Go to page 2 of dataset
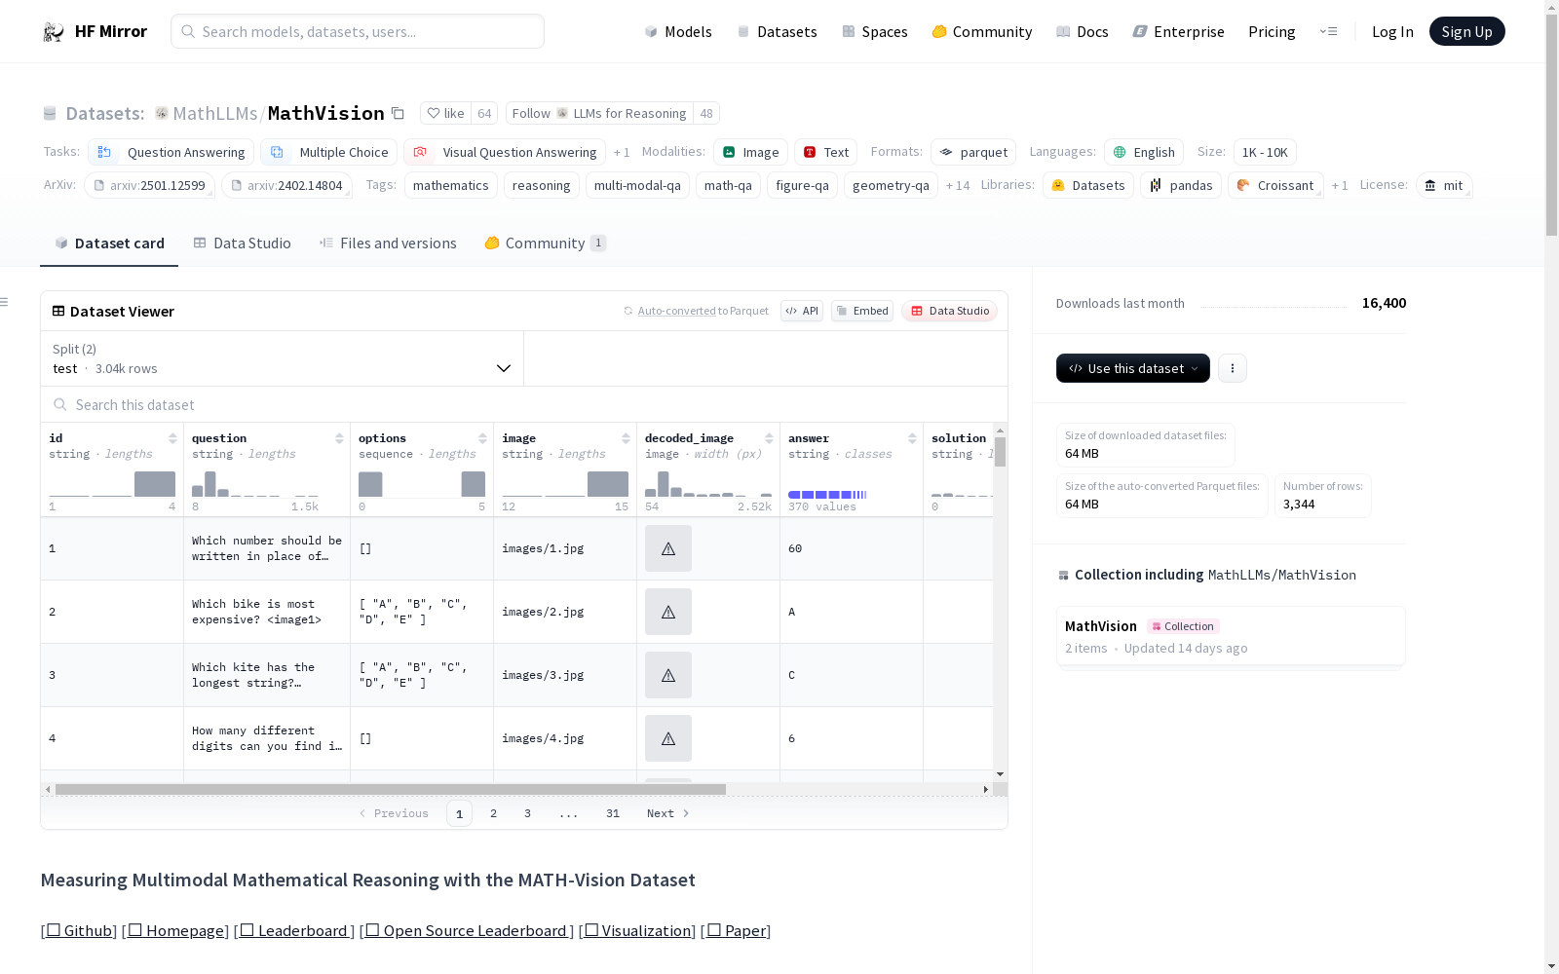The width and height of the screenshot is (1559, 974). pos(493,813)
